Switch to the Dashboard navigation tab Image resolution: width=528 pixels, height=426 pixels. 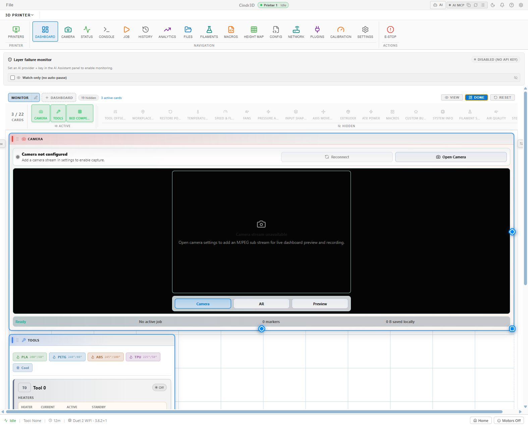(x=45, y=32)
